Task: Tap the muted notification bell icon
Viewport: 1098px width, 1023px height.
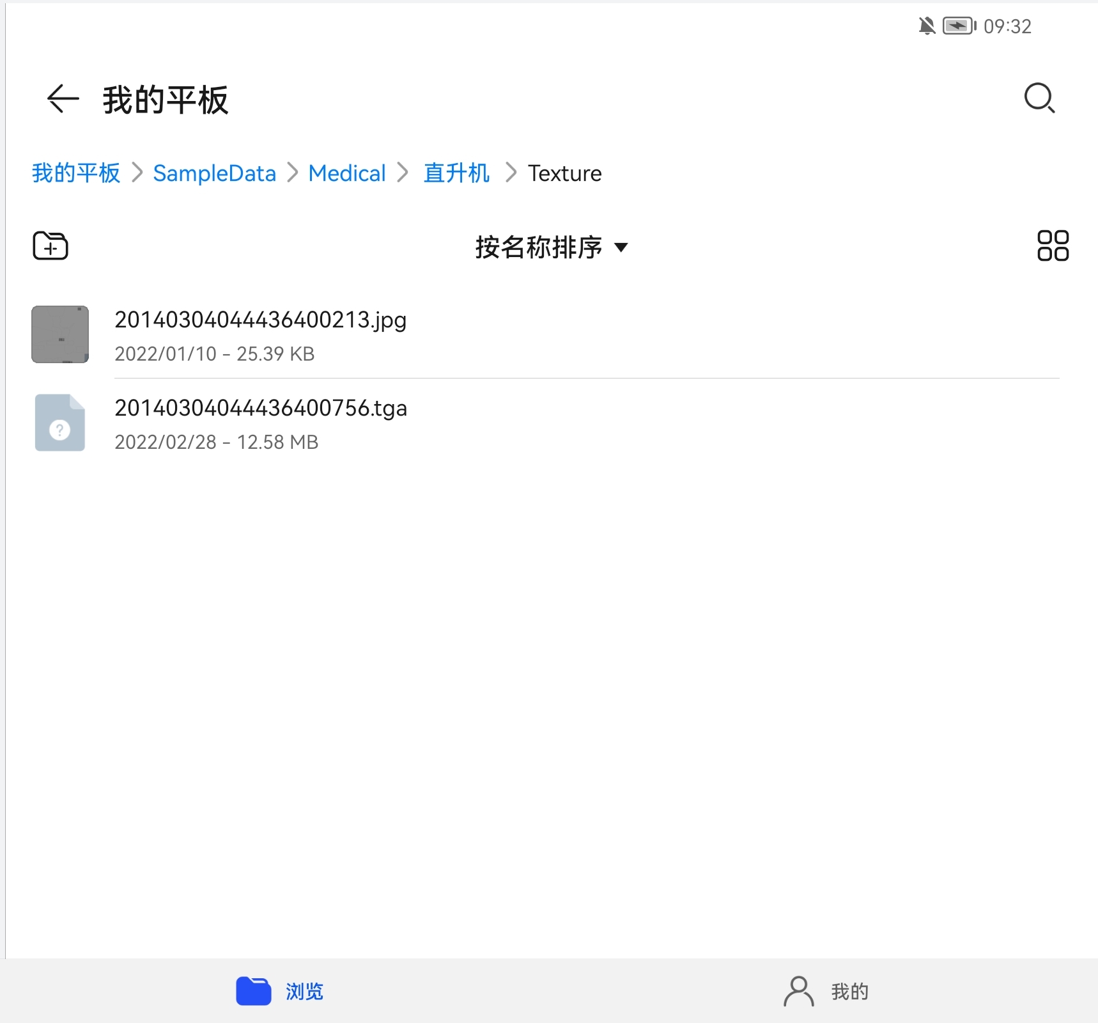Action: [x=927, y=26]
